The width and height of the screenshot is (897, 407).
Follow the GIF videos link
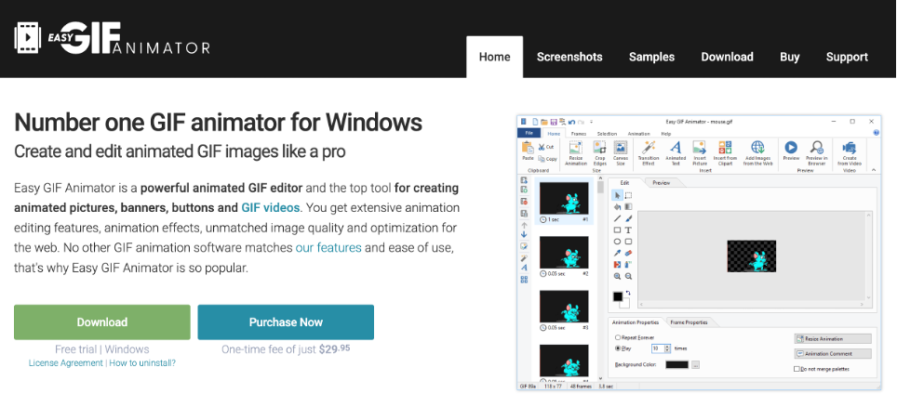[x=269, y=207]
